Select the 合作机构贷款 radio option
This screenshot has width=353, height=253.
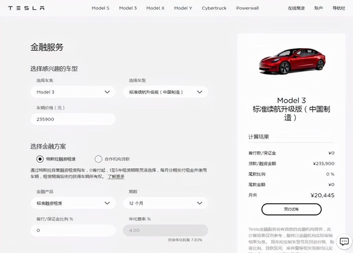pyautogui.click(x=98, y=159)
